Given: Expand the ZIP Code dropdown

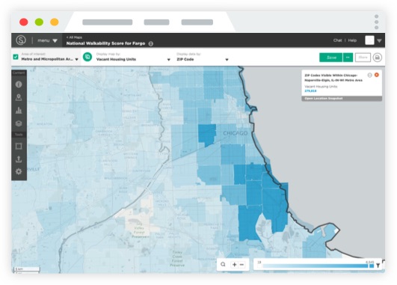Looking at the screenshot, I should pos(227,60).
